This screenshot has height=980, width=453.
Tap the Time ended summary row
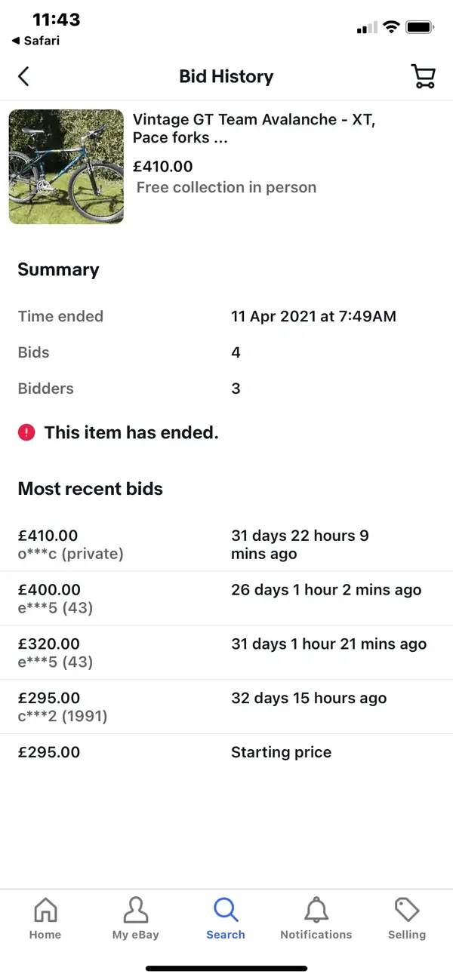pyautogui.click(x=226, y=316)
